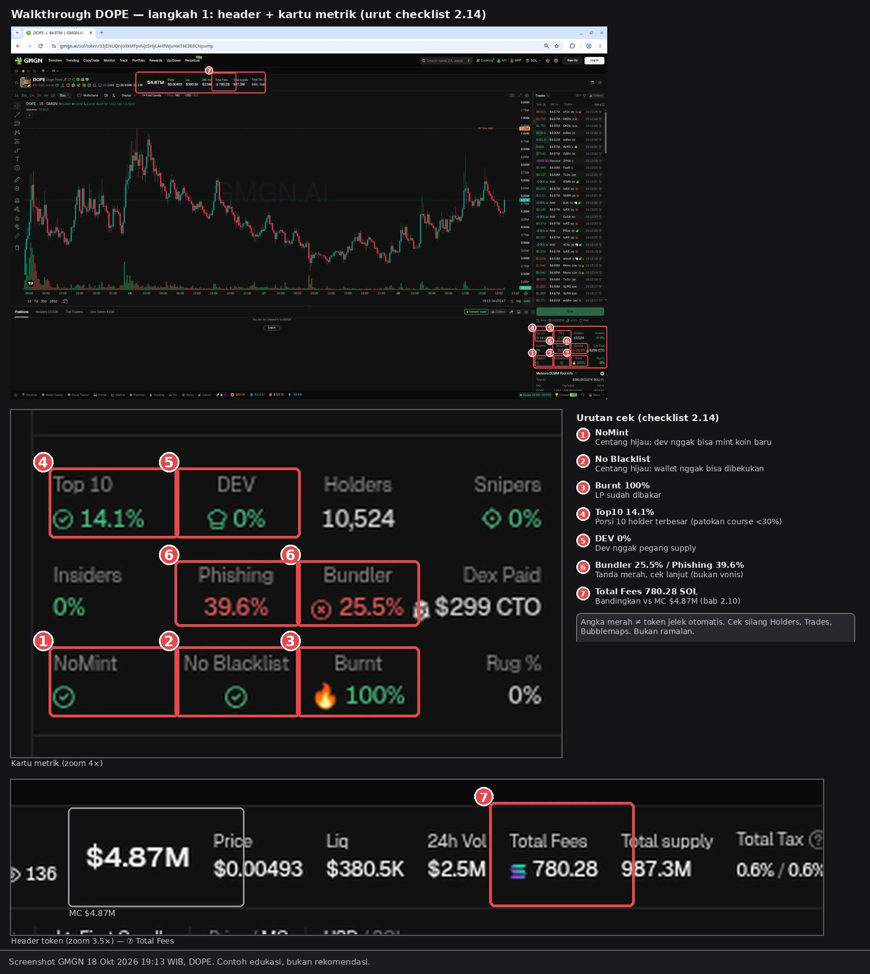
Task: Go to CopyTrade in top navigation
Action: 91,61
